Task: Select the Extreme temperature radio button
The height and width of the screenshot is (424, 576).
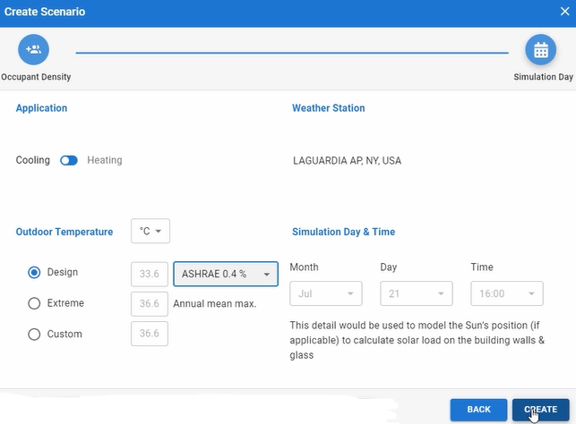Action: click(x=34, y=303)
